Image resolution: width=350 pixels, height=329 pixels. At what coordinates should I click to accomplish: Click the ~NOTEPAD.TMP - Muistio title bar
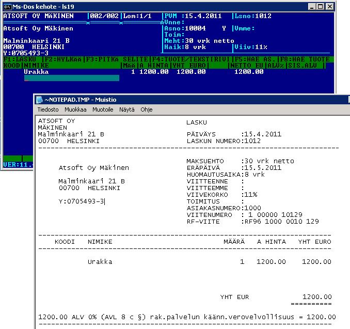(192, 100)
